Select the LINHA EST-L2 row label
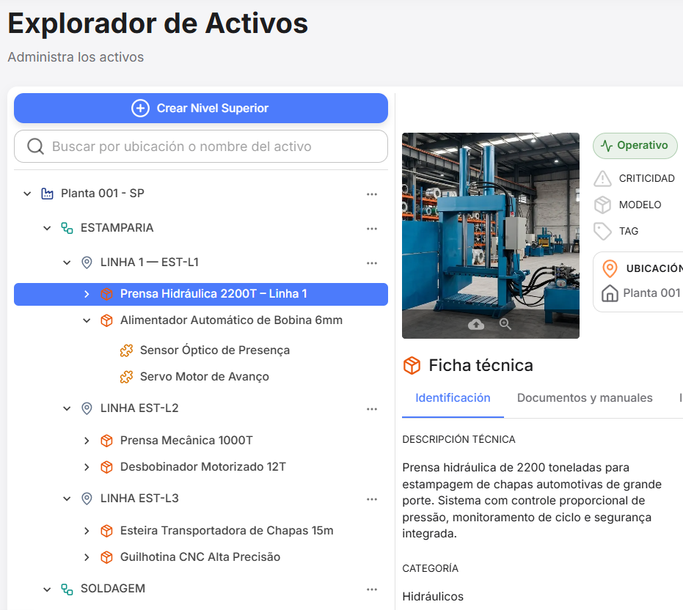Viewport: 683px width, 610px height. point(139,408)
